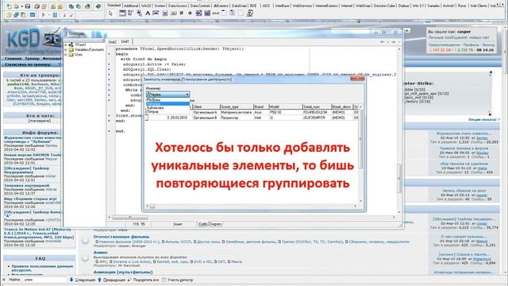
Task: Open the Standard component palette tab
Action: [114, 6]
